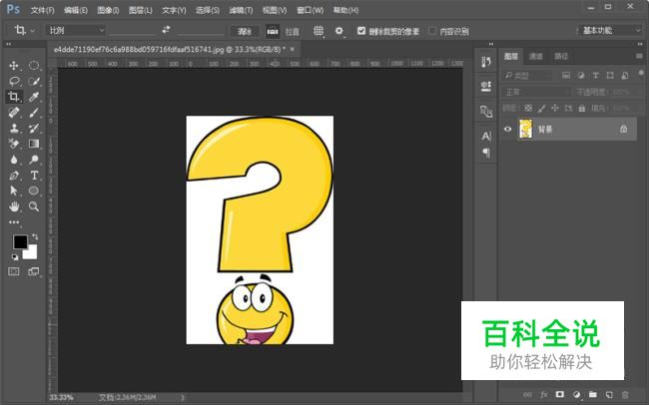Select the Pen tool
Image resolution: width=649 pixels, height=405 pixels.
pyautogui.click(x=14, y=175)
